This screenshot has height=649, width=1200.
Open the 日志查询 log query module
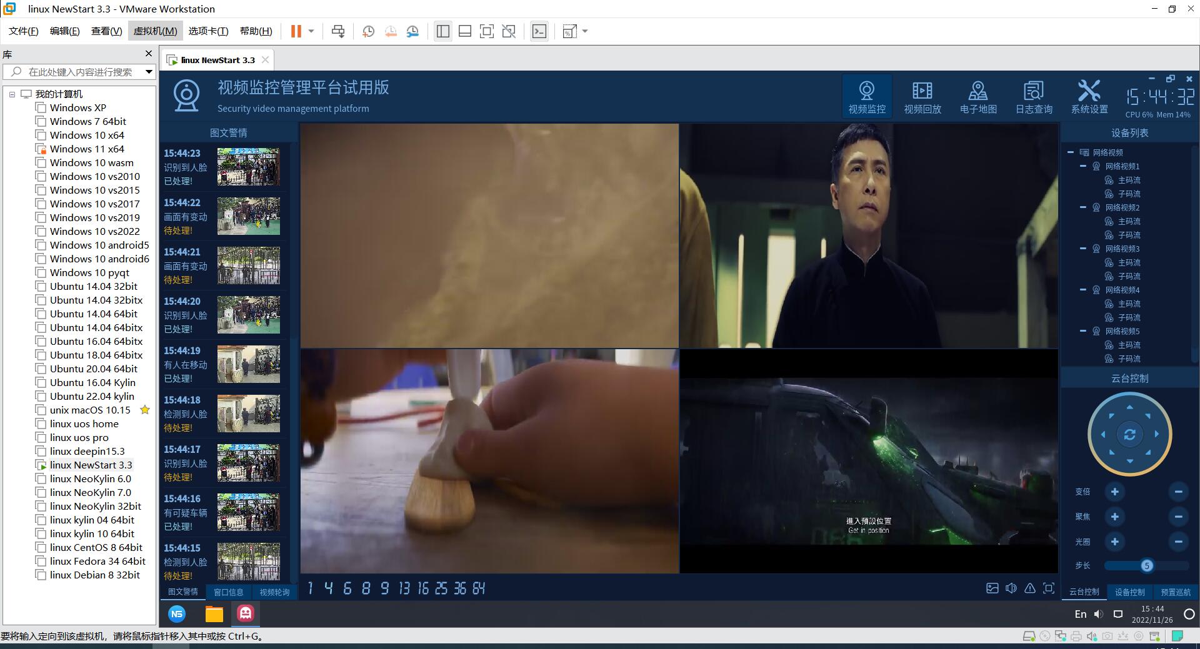[x=1034, y=97]
